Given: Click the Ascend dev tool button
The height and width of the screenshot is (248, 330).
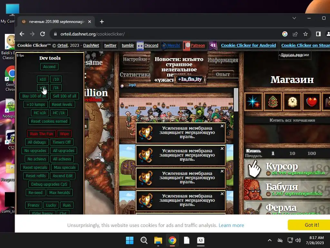Looking at the screenshot, I should coord(49,67).
